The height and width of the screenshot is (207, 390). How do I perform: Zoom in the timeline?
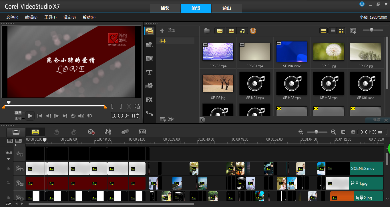pos(333,132)
